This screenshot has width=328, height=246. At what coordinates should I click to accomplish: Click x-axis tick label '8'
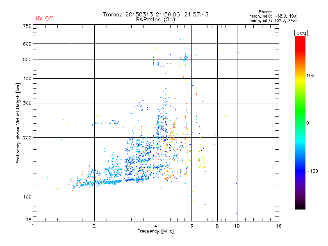(217, 226)
